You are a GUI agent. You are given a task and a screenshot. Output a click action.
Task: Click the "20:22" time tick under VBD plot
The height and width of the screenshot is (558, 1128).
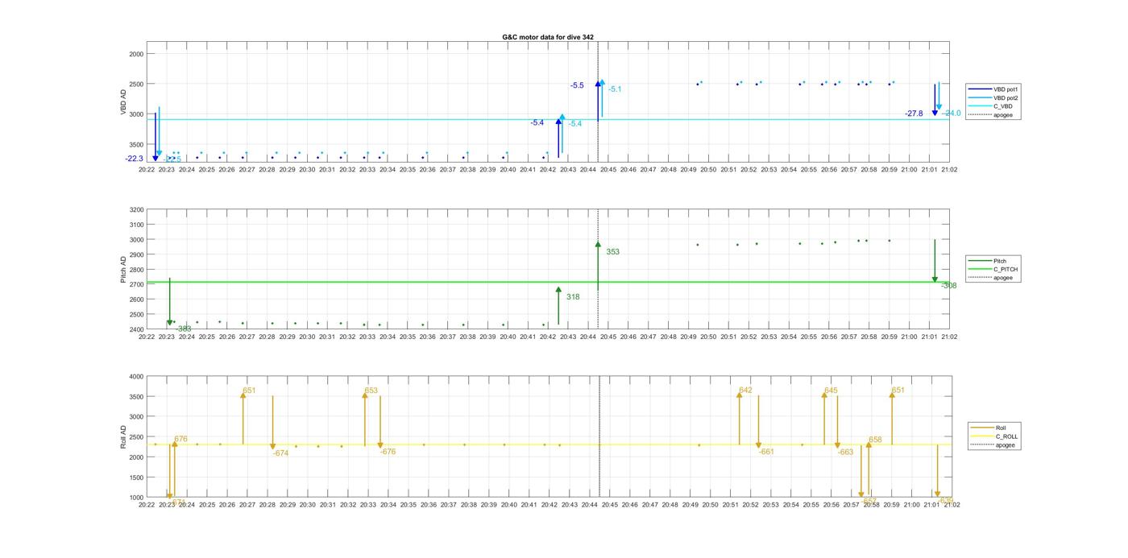coord(147,170)
